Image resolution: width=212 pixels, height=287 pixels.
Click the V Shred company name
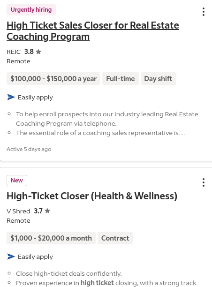point(18,211)
